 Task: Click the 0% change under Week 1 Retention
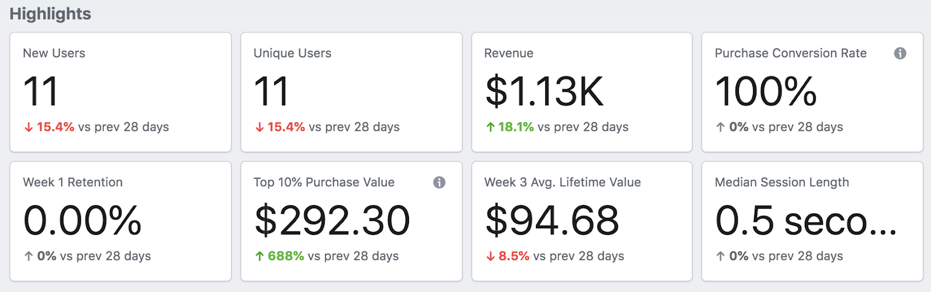pyautogui.click(x=47, y=256)
